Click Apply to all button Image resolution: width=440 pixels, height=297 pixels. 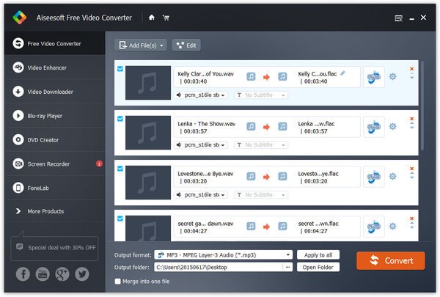tap(318, 255)
